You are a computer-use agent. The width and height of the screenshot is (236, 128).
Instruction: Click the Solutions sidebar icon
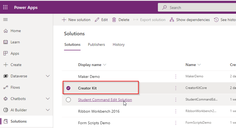point(6,121)
